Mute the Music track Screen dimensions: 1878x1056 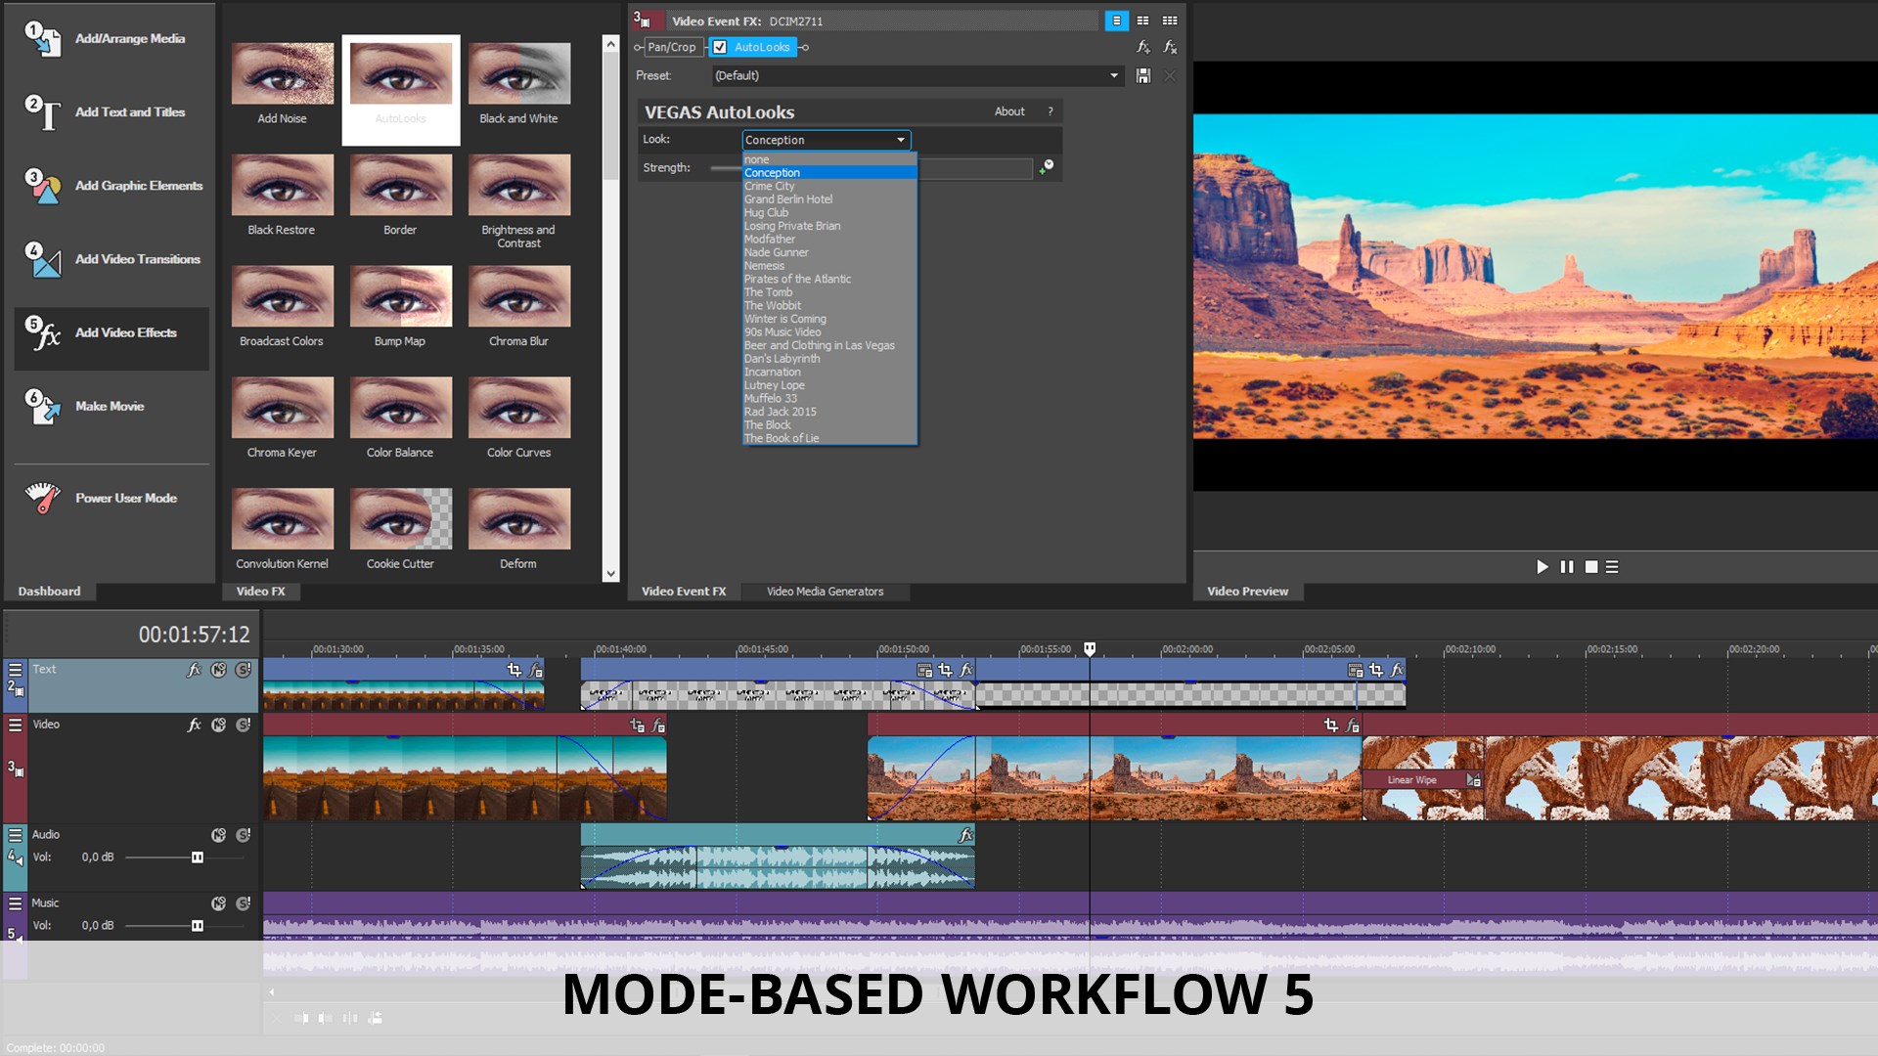(217, 903)
